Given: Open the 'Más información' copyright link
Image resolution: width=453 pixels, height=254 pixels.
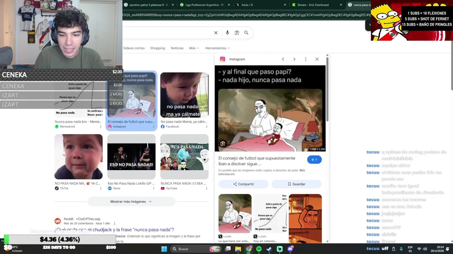Looking at the screenshot, I should [x=262, y=172].
